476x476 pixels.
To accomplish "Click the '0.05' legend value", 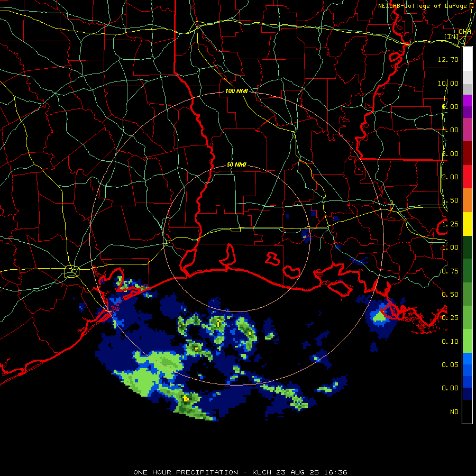I will tap(450, 364).
